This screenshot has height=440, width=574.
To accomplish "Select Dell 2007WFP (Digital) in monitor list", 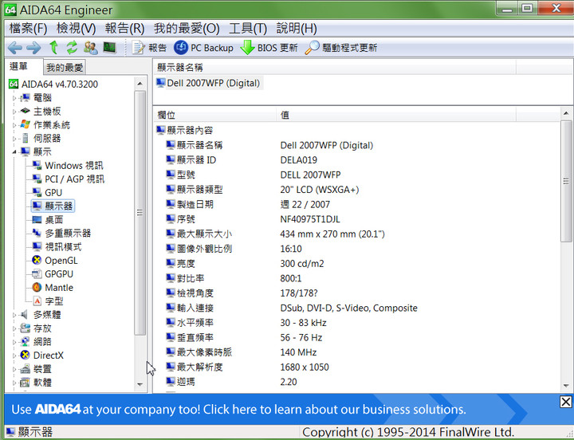I will tap(208, 83).
